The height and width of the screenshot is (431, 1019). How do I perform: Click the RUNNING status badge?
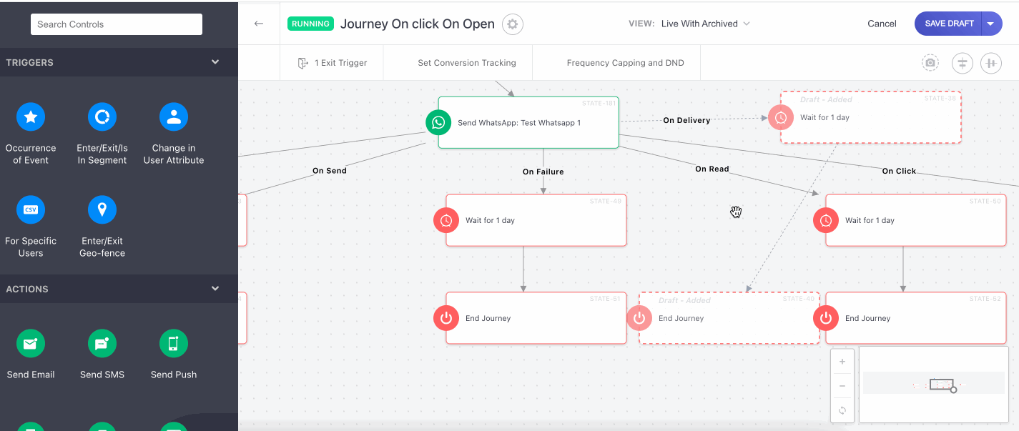310,24
